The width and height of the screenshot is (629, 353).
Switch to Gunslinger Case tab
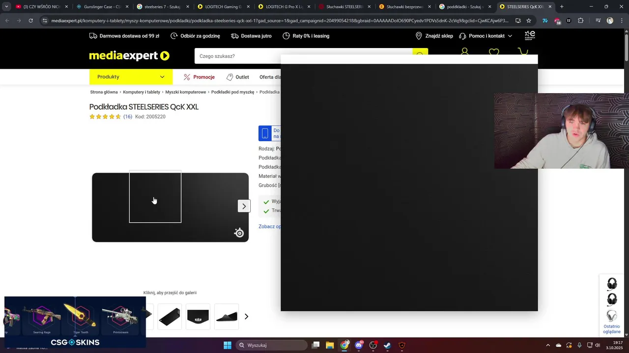[x=102, y=7]
